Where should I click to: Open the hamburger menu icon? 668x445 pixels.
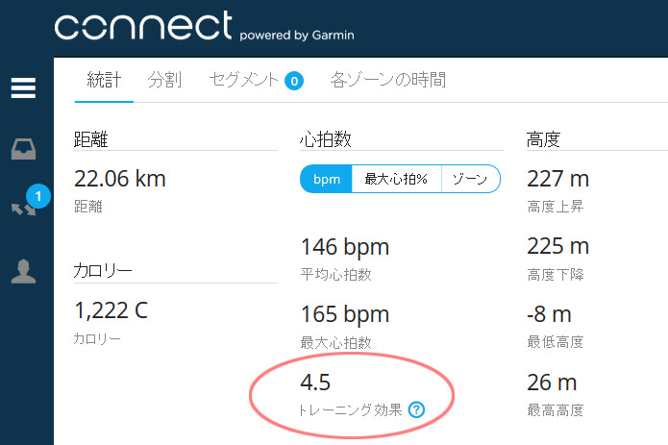tap(23, 87)
